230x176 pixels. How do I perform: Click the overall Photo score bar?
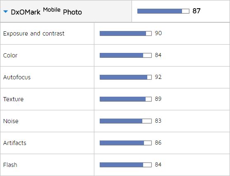(x=163, y=11)
